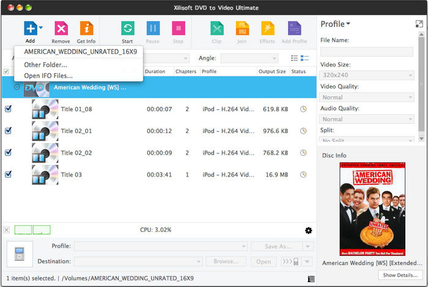Click the File Name input field
Image resolution: width=428 pixels, height=287 pixels.
tap(367, 53)
